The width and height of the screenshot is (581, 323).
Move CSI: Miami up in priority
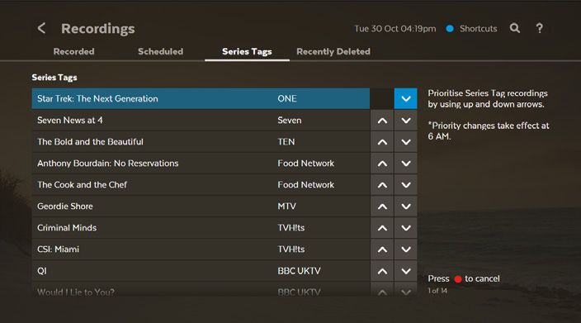[x=382, y=249]
